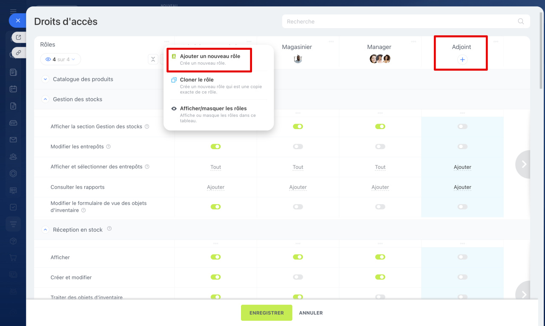Copy link icon beside the panel
The height and width of the screenshot is (326, 545).
coord(18,53)
